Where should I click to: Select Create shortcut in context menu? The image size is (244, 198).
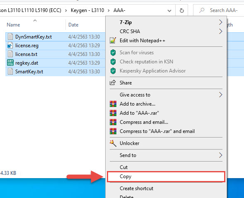tap(166, 188)
